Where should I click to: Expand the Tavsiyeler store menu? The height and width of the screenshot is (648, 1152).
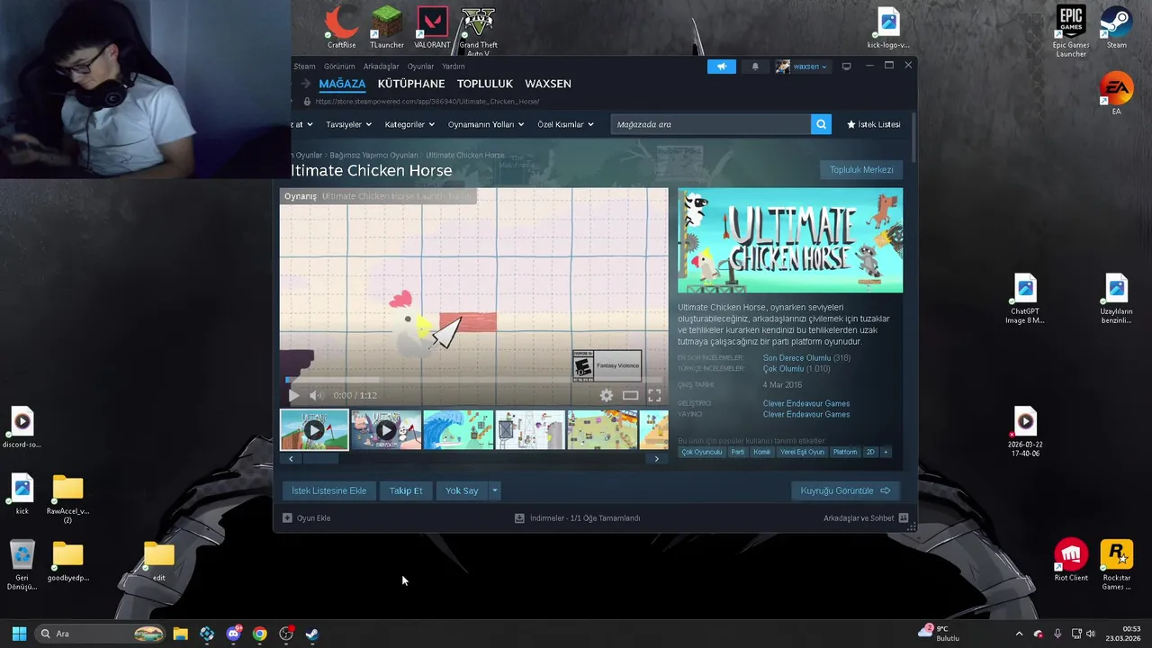[348, 124]
